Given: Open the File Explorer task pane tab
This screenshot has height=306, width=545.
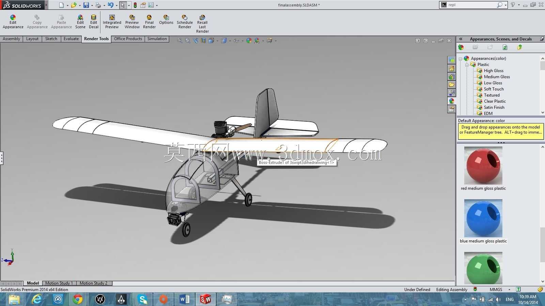Looking at the screenshot, I should 451,85.
